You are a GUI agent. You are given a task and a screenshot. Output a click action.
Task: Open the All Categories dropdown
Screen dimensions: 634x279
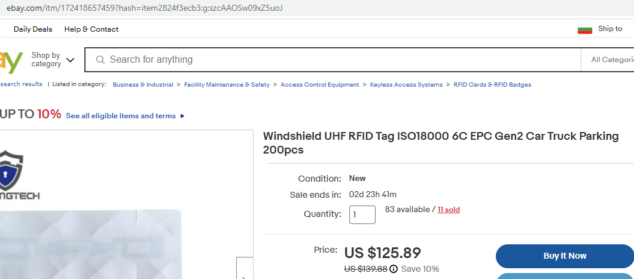[611, 60]
